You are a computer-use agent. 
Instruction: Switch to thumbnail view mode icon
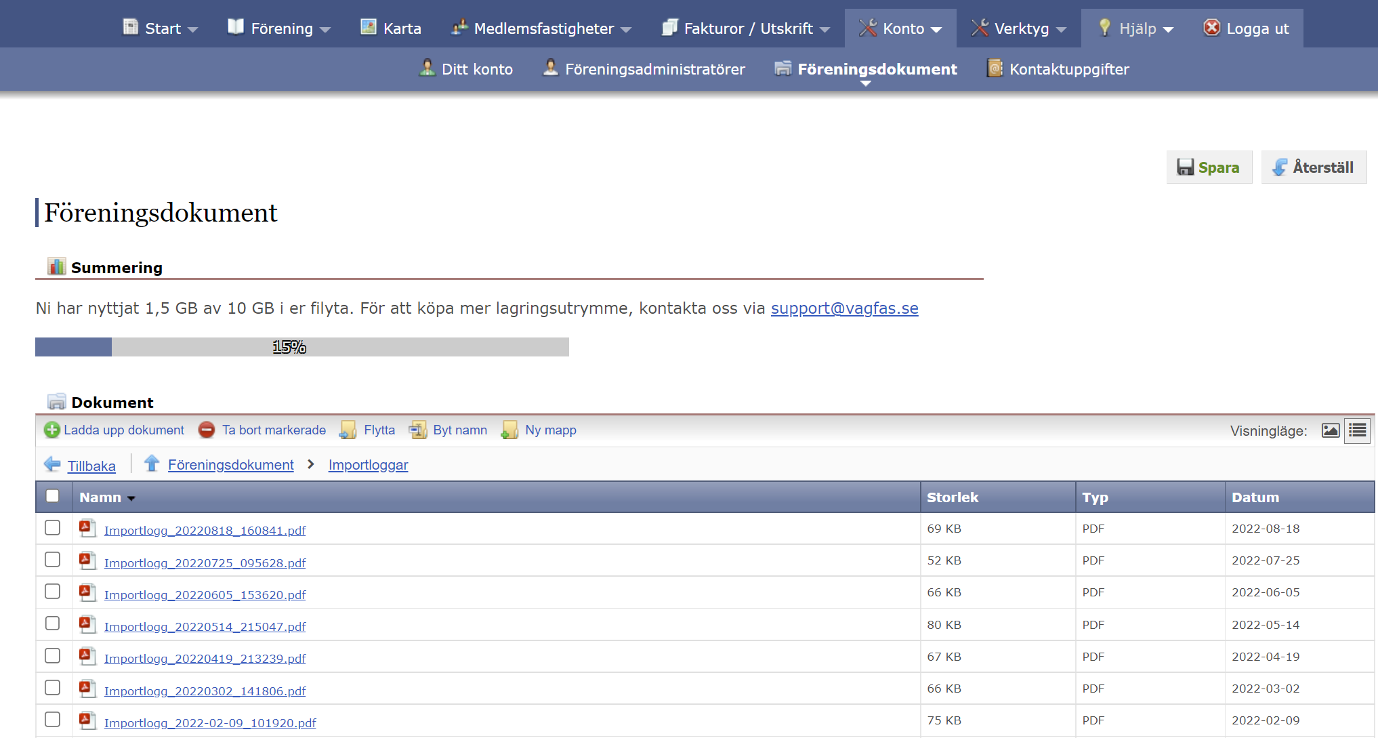tap(1331, 430)
